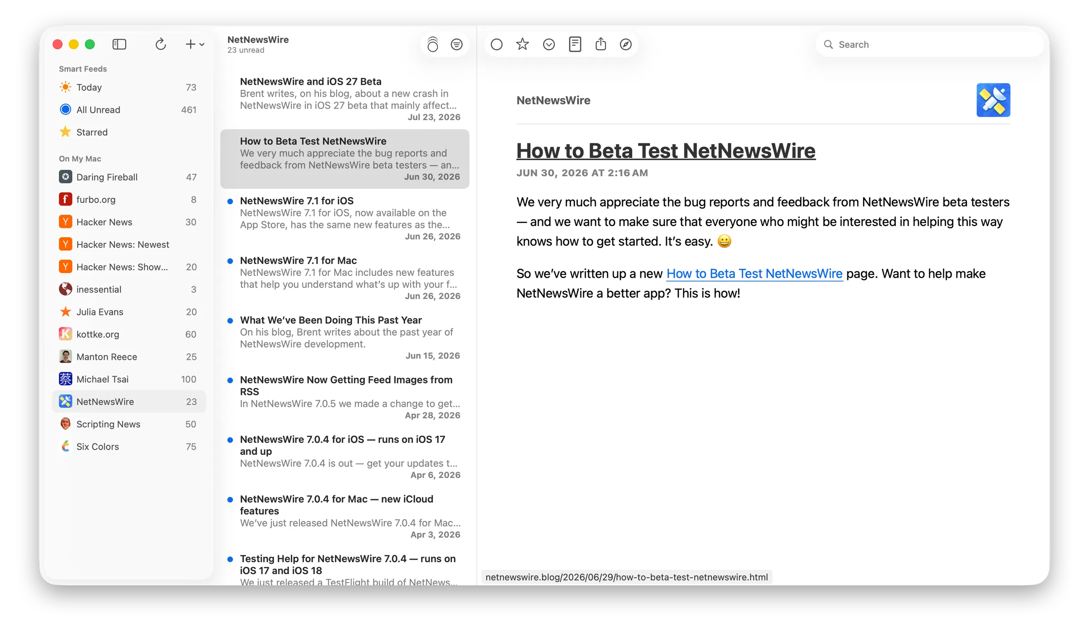This screenshot has width=1089, height=638.
Task: Click the Hacker News: Newest Y icon
Action: point(65,244)
